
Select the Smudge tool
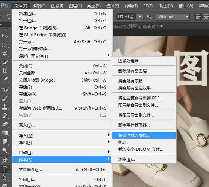coord(5,142)
